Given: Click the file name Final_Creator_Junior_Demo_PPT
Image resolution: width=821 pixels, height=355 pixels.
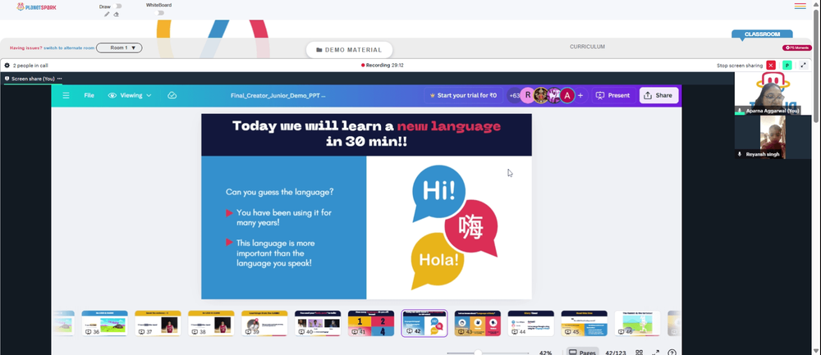Looking at the screenshot, I should (x=278, y=96).
